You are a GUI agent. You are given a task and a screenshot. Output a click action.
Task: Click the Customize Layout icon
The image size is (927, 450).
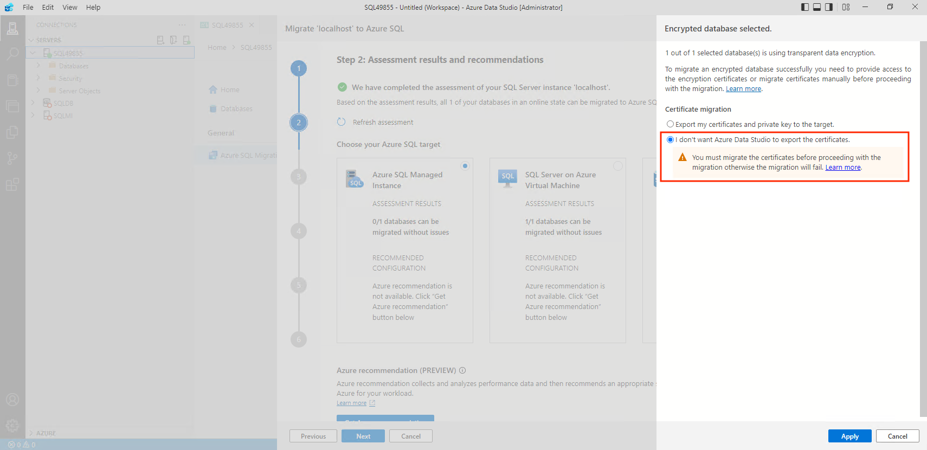pos(846,7)
